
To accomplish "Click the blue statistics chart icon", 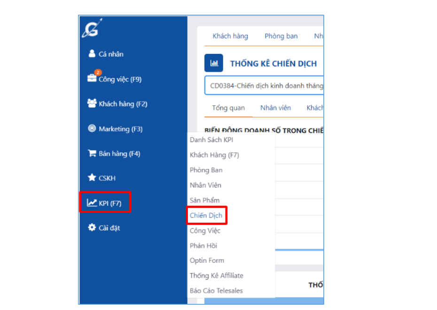I will pos(213,63).
